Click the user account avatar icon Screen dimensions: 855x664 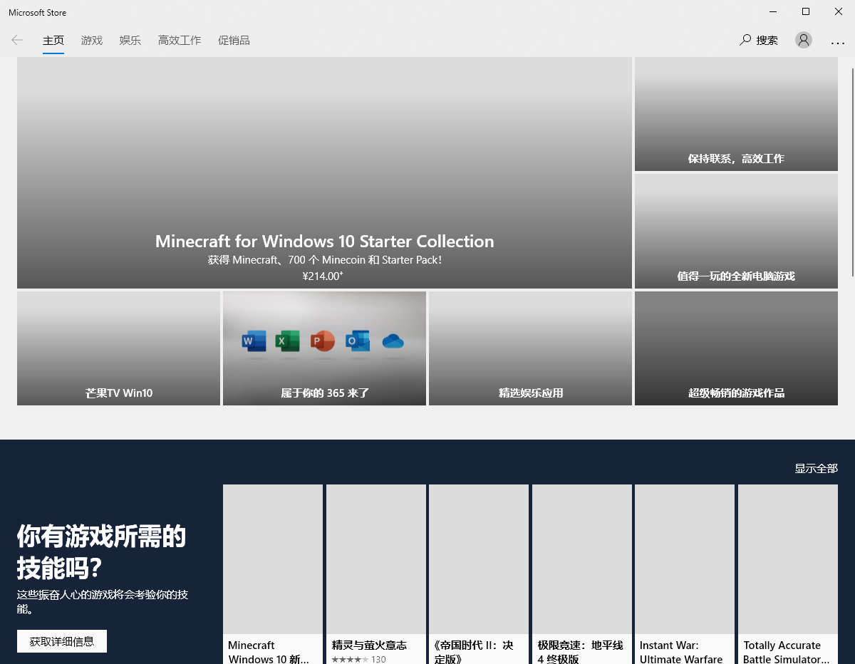click(x=804, y=40)
